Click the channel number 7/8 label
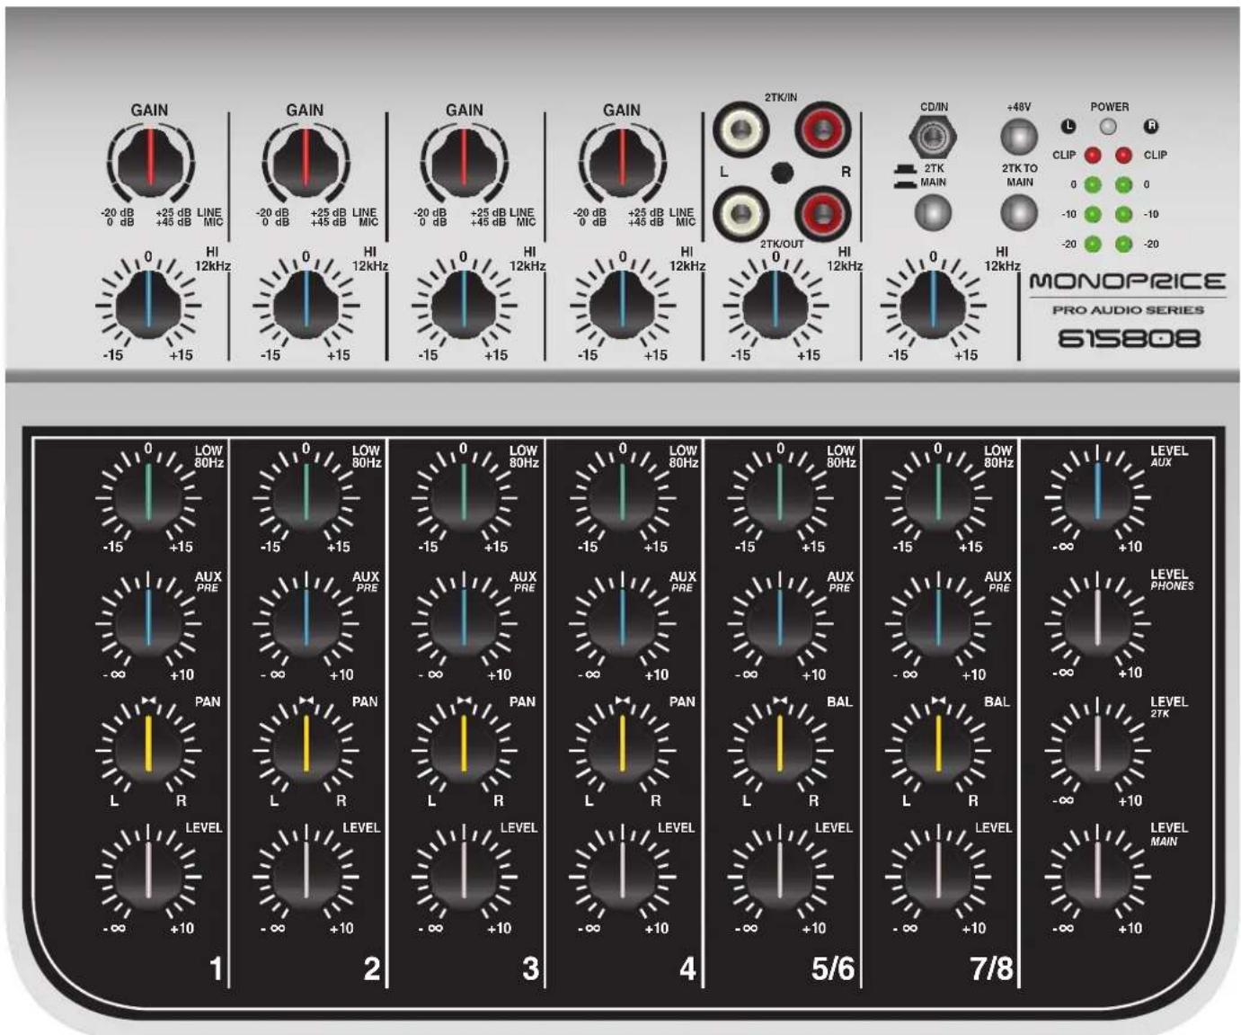Screen dimensions: 1241x1035 (991, 968)
